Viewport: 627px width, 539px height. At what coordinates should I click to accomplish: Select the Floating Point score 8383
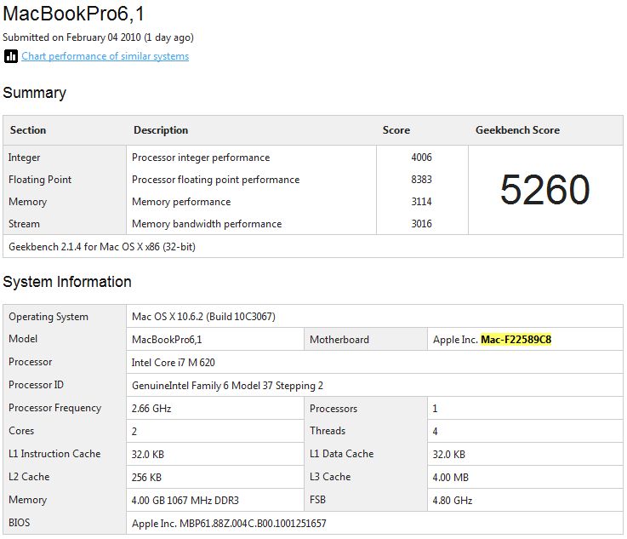(421, 180)
